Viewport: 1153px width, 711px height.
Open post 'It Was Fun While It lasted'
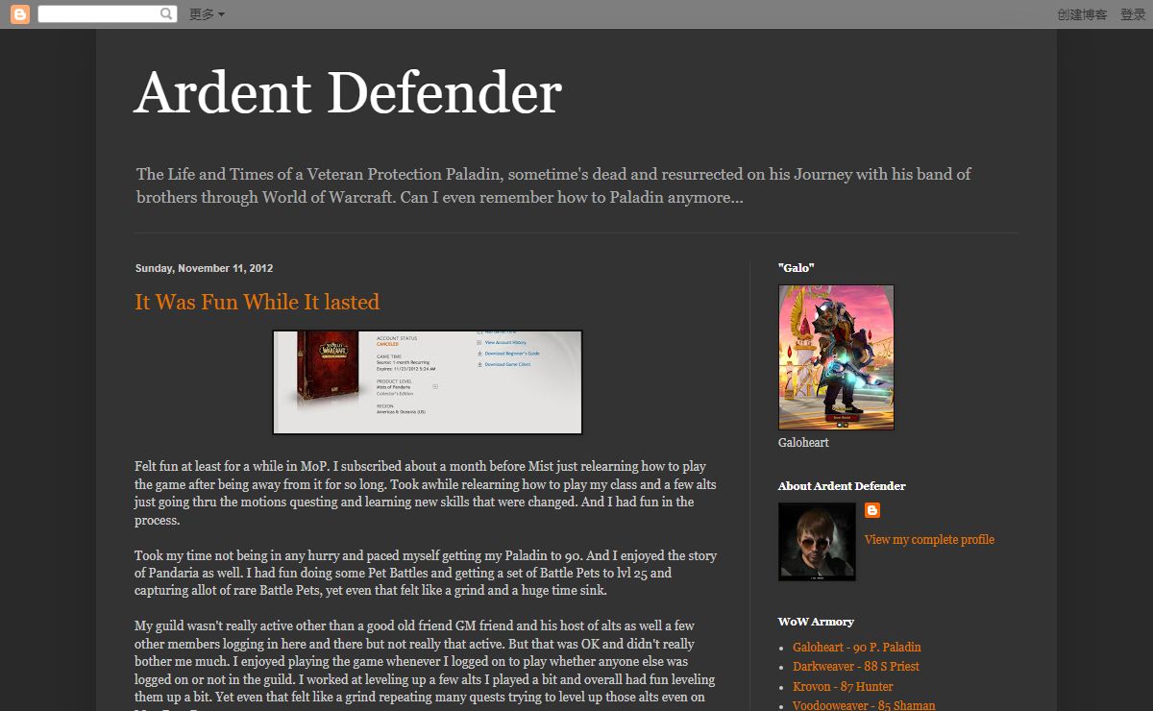coord(257,302)
